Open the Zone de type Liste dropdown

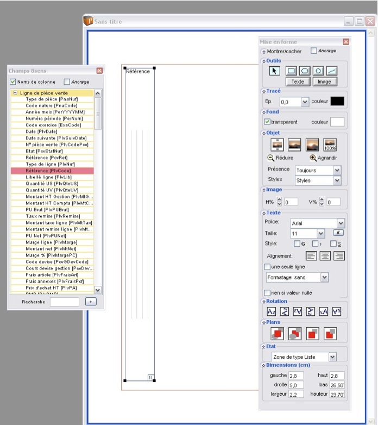tap(332, 357)
